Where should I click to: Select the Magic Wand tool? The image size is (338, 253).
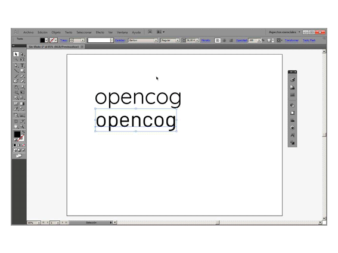coord(16,59)
